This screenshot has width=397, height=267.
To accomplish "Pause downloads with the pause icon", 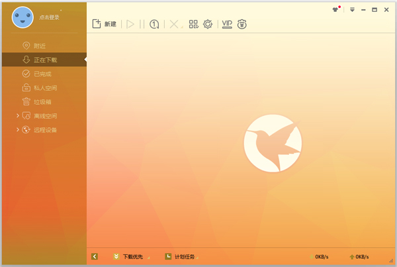I will [142, 24].
